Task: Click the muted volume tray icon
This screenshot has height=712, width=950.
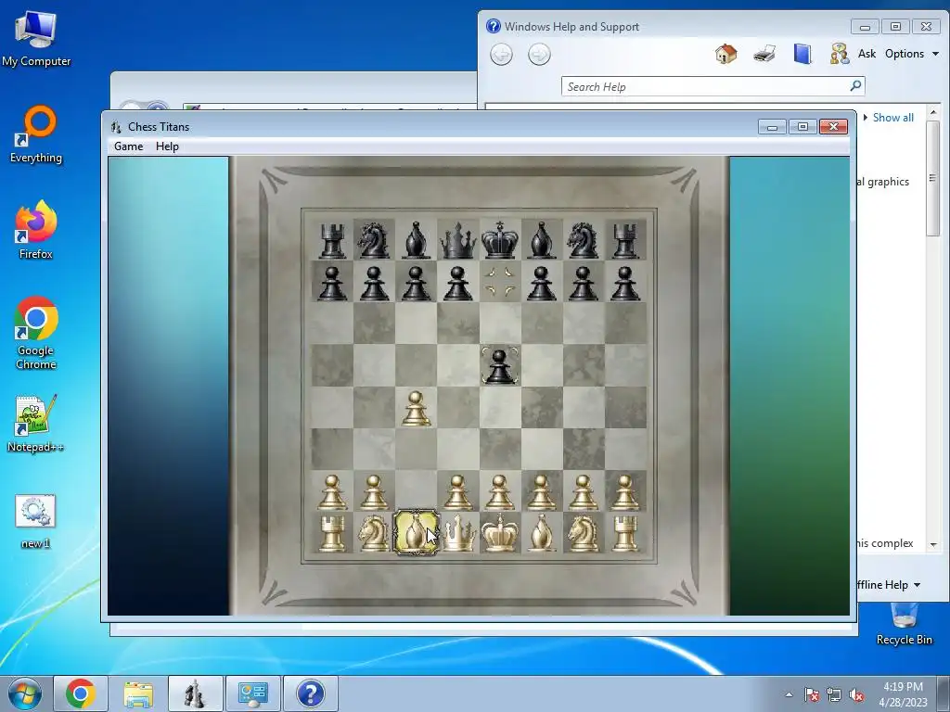Action: pyautogui.click(x=856, y=694)
